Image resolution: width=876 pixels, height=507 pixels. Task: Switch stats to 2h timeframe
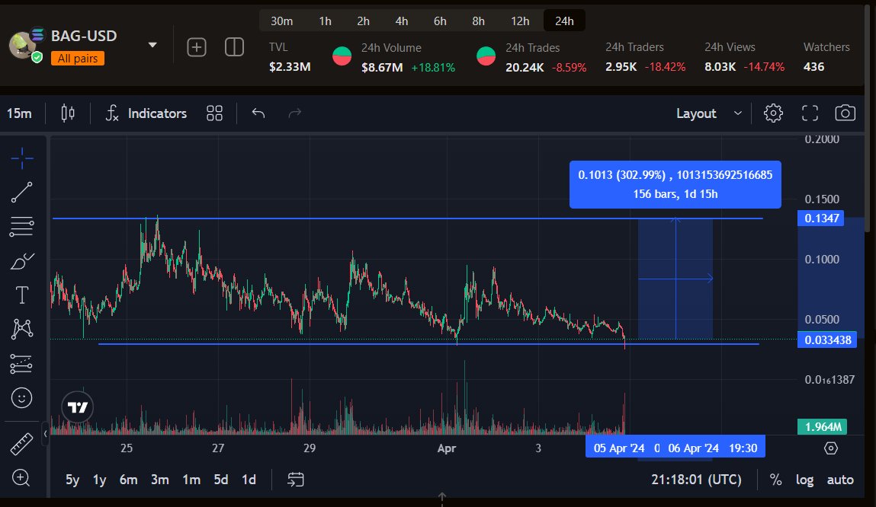tap(363, 21)
